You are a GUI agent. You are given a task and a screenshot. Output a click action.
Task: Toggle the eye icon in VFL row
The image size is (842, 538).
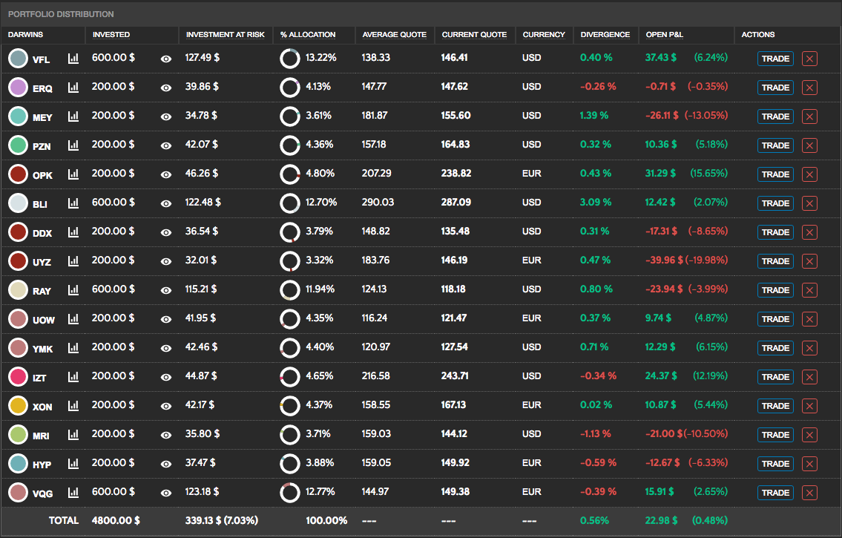tap(166, 59)
